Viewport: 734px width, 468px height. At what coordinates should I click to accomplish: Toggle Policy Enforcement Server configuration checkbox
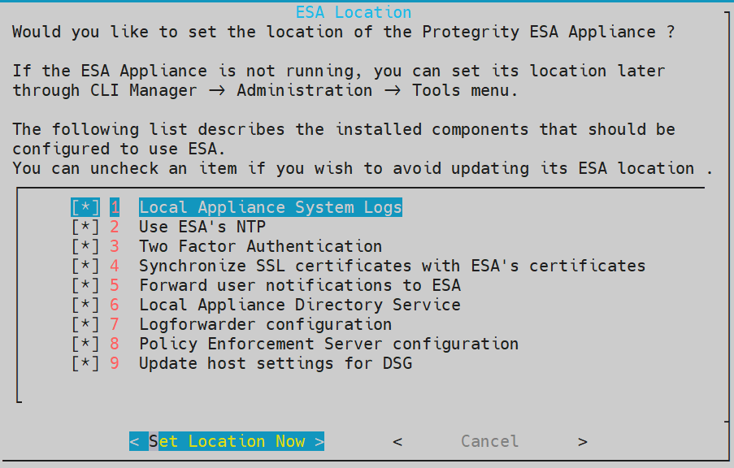click(x=85, y=344)
